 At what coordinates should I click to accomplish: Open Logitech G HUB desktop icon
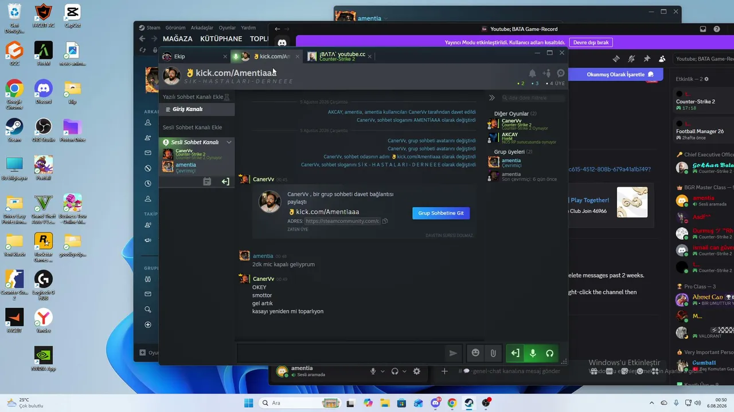43,285
